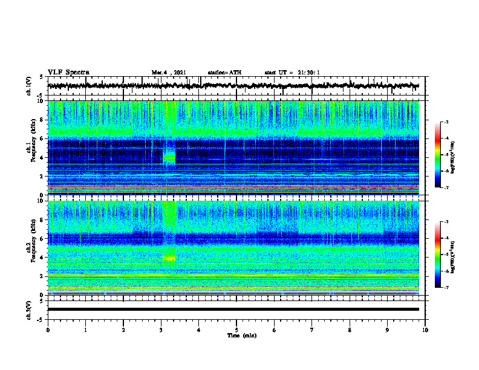Click the "-4" value on ch.1 color scale
The image size is (479, 370).
click(446, 138)
